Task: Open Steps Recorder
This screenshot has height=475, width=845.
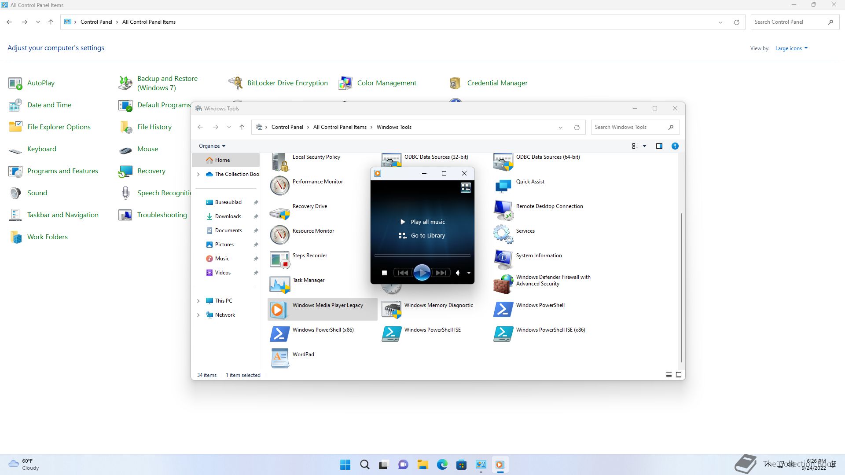Action: point(299,260)
